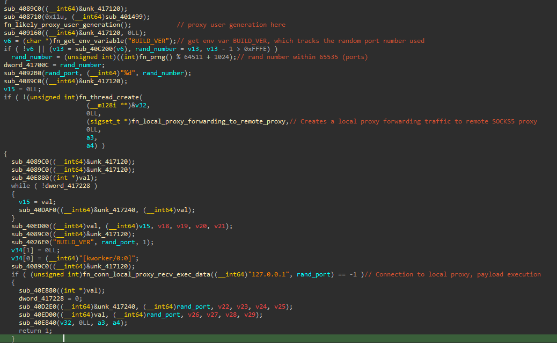Image resolution: width=557 pixels, height=343 pixels.
Task: Jump to fn_get_env_variable function
Action: [x=88, y=41]
